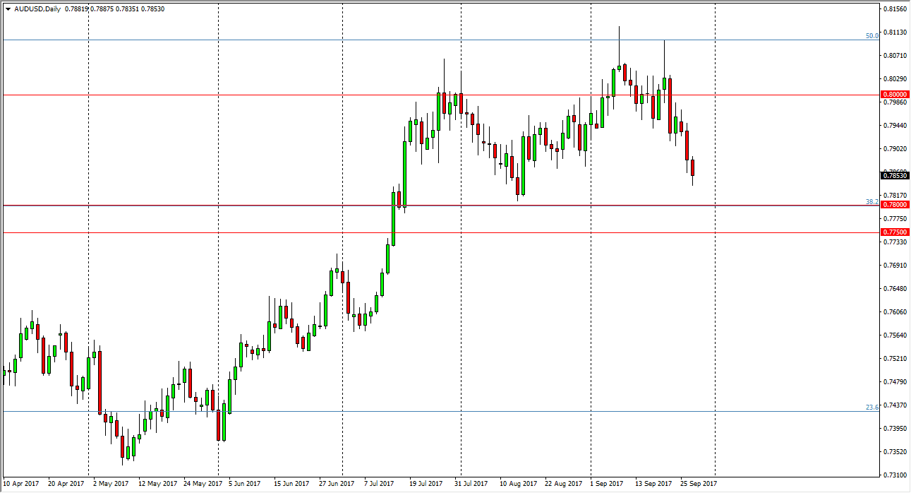911x493 pixels.
Task: Select the blue Fibonacci line at 50.0
Action: (423, 40)
